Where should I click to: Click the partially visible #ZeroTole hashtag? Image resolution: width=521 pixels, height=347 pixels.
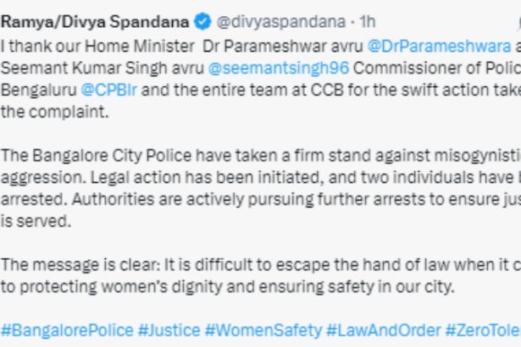483,330
